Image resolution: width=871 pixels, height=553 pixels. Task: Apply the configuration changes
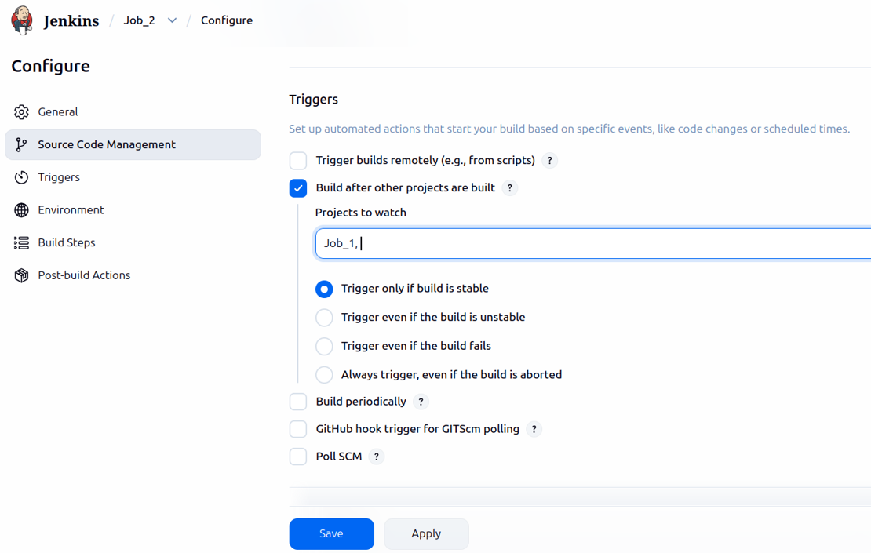426,533
